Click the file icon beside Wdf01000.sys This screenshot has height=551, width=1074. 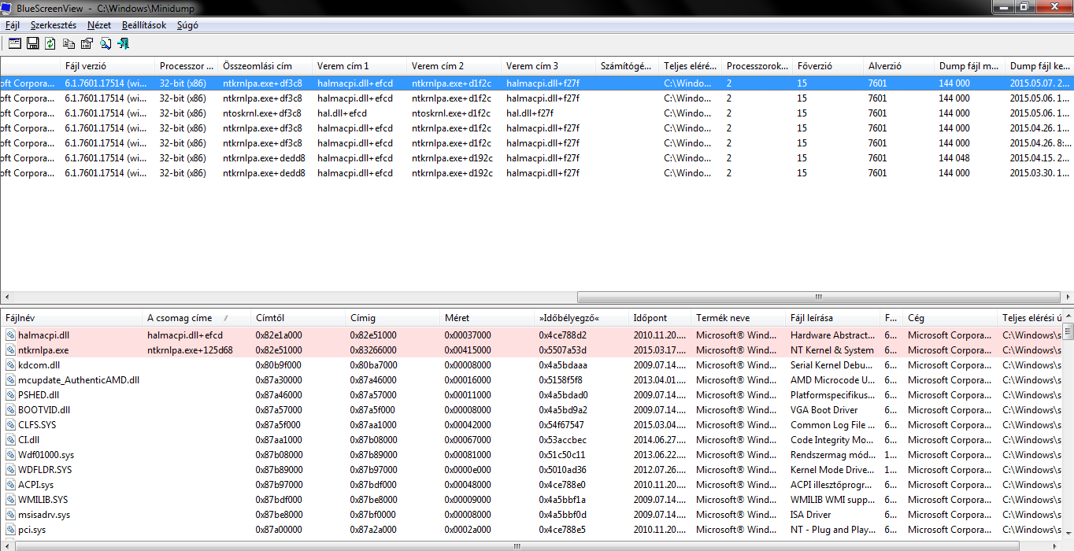pyautogui.click(x=11, y=455)
